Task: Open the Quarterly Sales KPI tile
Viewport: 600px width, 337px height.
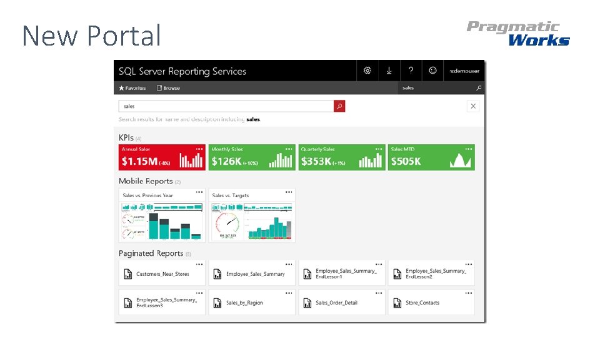Action: pyautogui.click(x=342, y=157)
